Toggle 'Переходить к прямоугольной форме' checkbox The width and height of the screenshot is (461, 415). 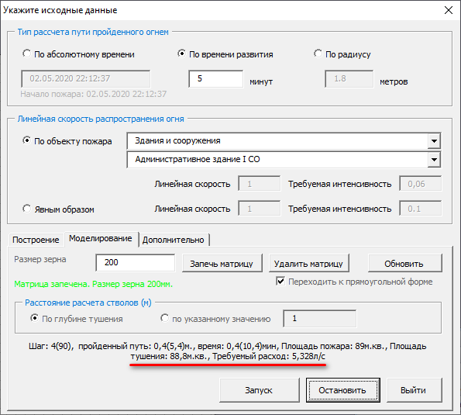point(354,282)
